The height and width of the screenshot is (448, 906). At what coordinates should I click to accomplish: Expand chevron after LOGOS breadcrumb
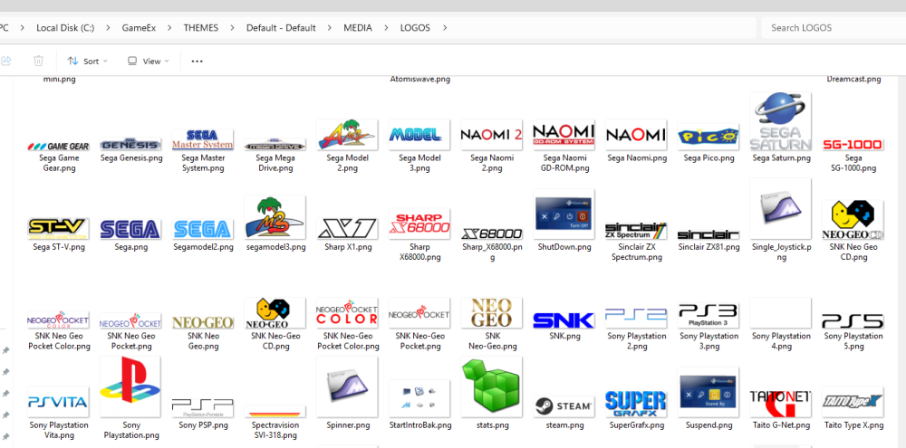pos(444,28)
